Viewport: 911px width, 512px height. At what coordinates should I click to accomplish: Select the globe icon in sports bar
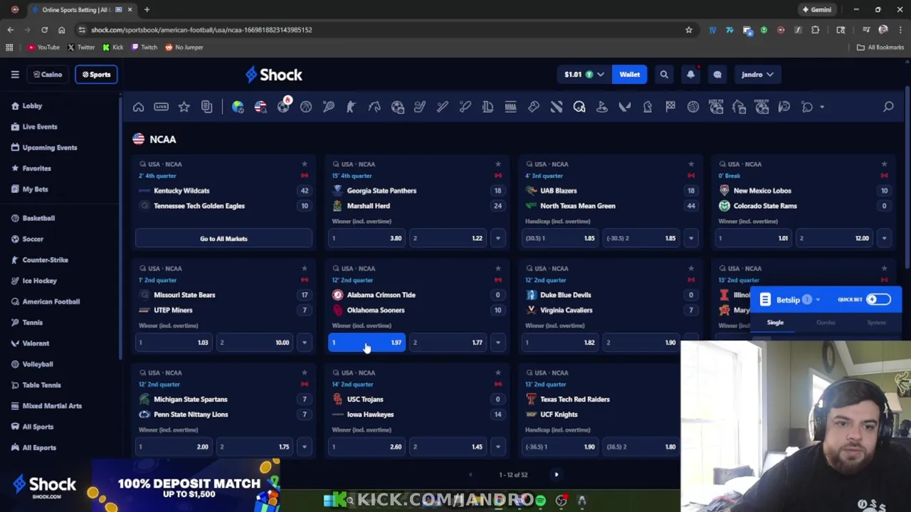click(x=238, y=107)
